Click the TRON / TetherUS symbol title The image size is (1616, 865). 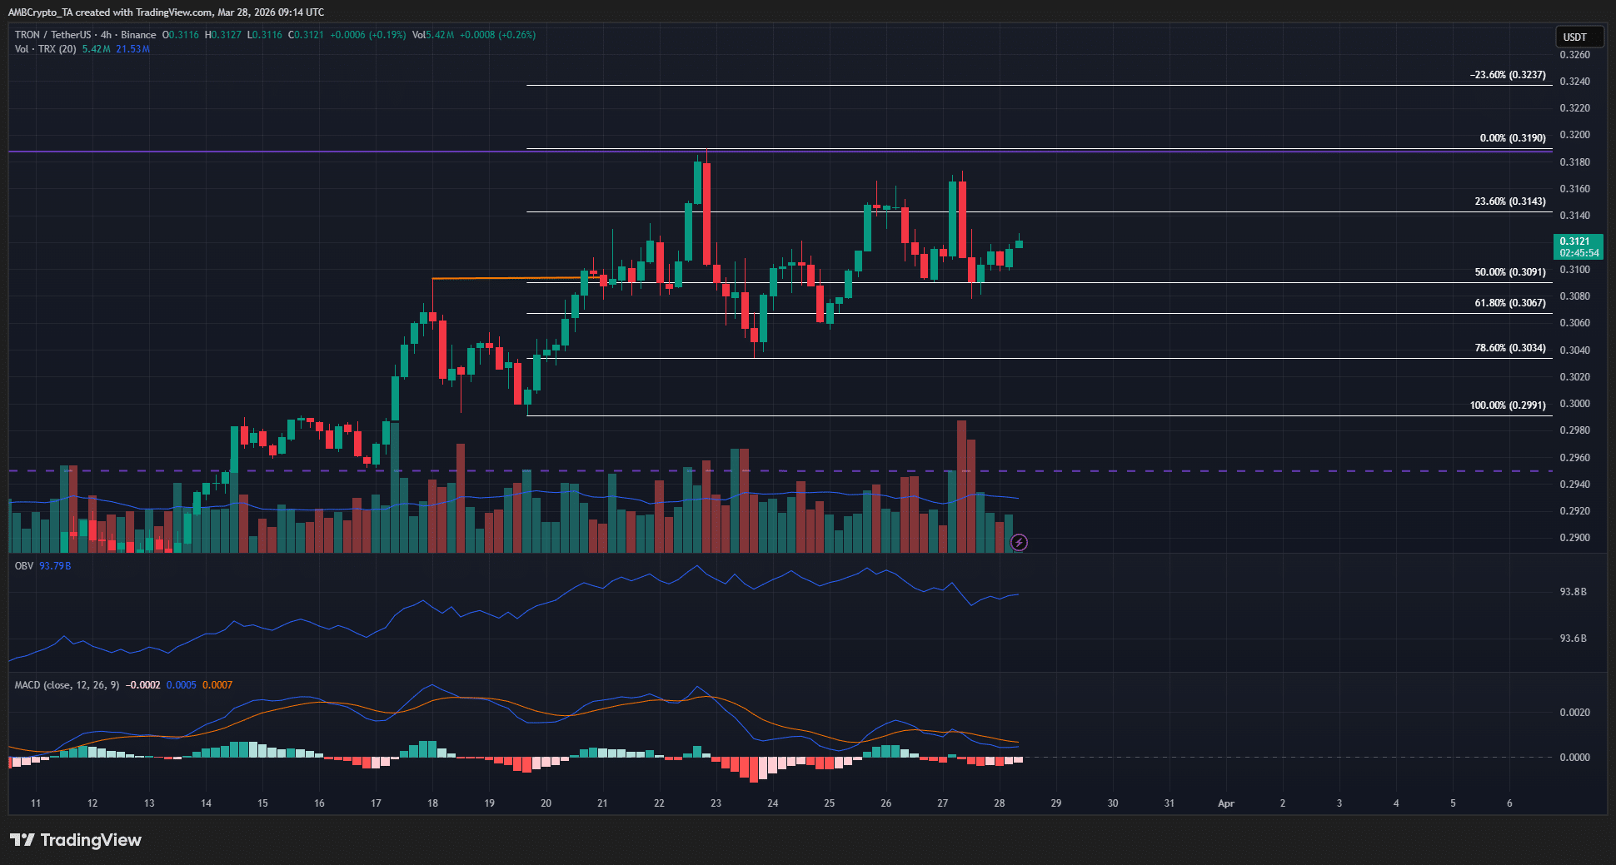coord(52,35)
